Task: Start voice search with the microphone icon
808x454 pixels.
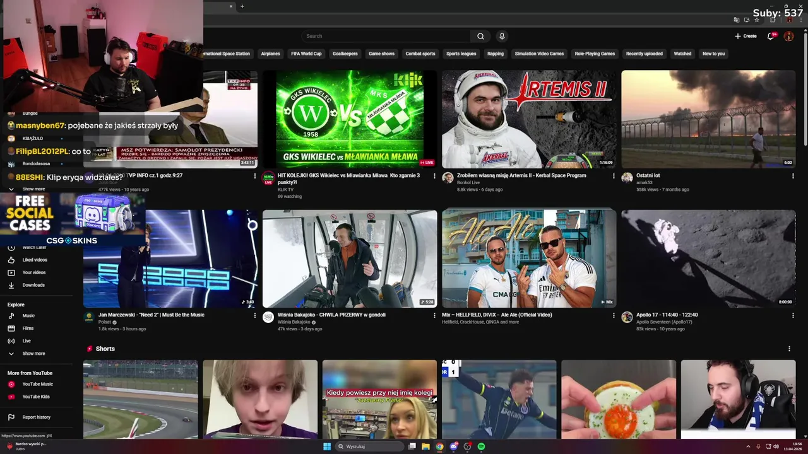Action: (x=502, y=36)
